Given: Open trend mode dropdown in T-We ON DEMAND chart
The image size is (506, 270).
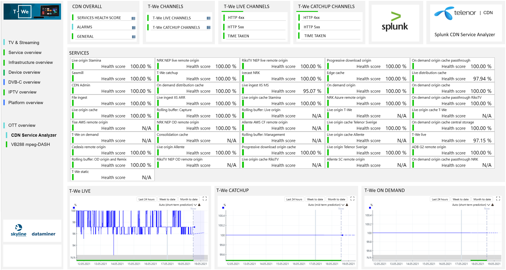Looking at the screenshot, I should click(471, 205).
